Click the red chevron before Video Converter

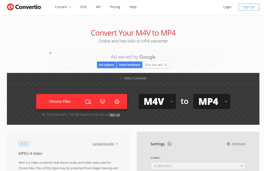click(x=120, y=78)
